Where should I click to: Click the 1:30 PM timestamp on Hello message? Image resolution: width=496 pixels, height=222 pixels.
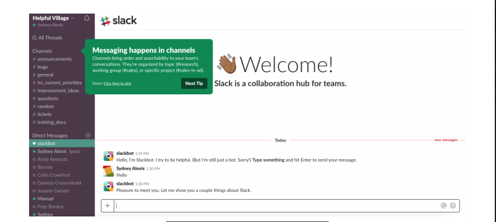click(153, 169)
